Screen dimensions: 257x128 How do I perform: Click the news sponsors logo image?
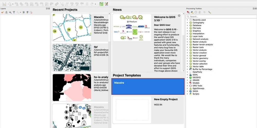[132, 27]
